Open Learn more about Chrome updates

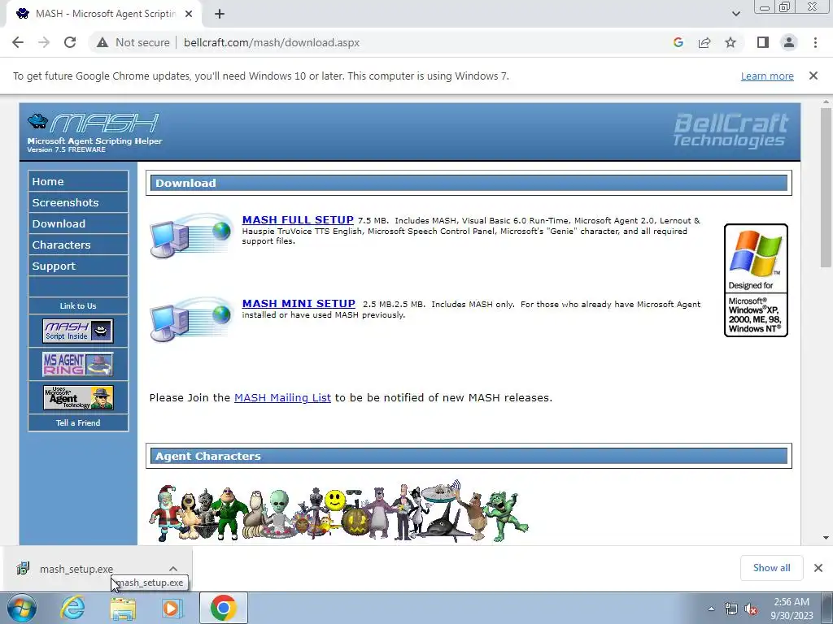[x=767, y=76]
